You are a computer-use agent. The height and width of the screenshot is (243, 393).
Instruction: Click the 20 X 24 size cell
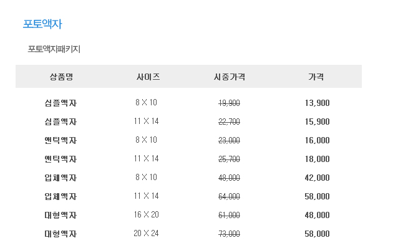[x=147, y=233]
